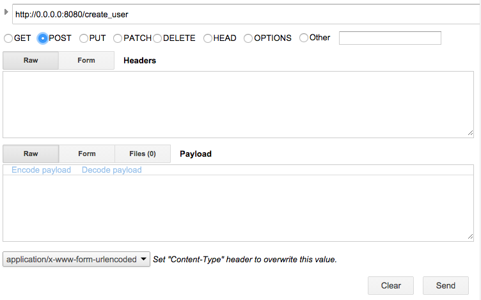Select the OPTIONS method radio button
Viewport: 481px width, 300px height.
[248, 38]
